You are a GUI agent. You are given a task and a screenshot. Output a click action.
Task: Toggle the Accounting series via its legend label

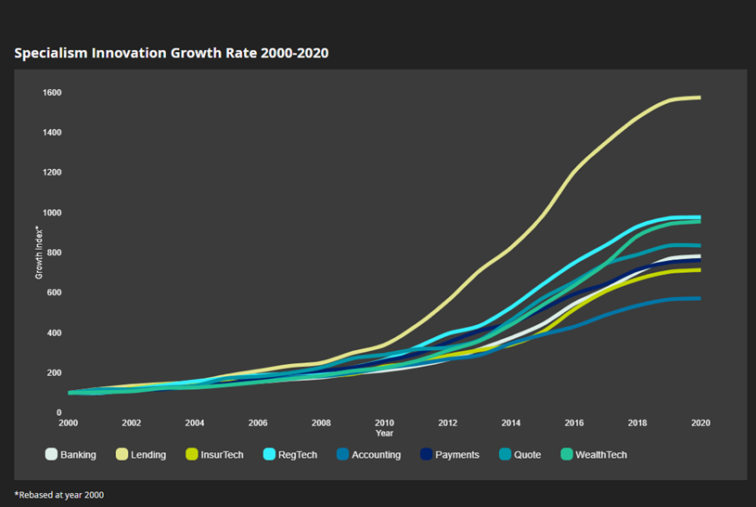[x=378, y=455]
